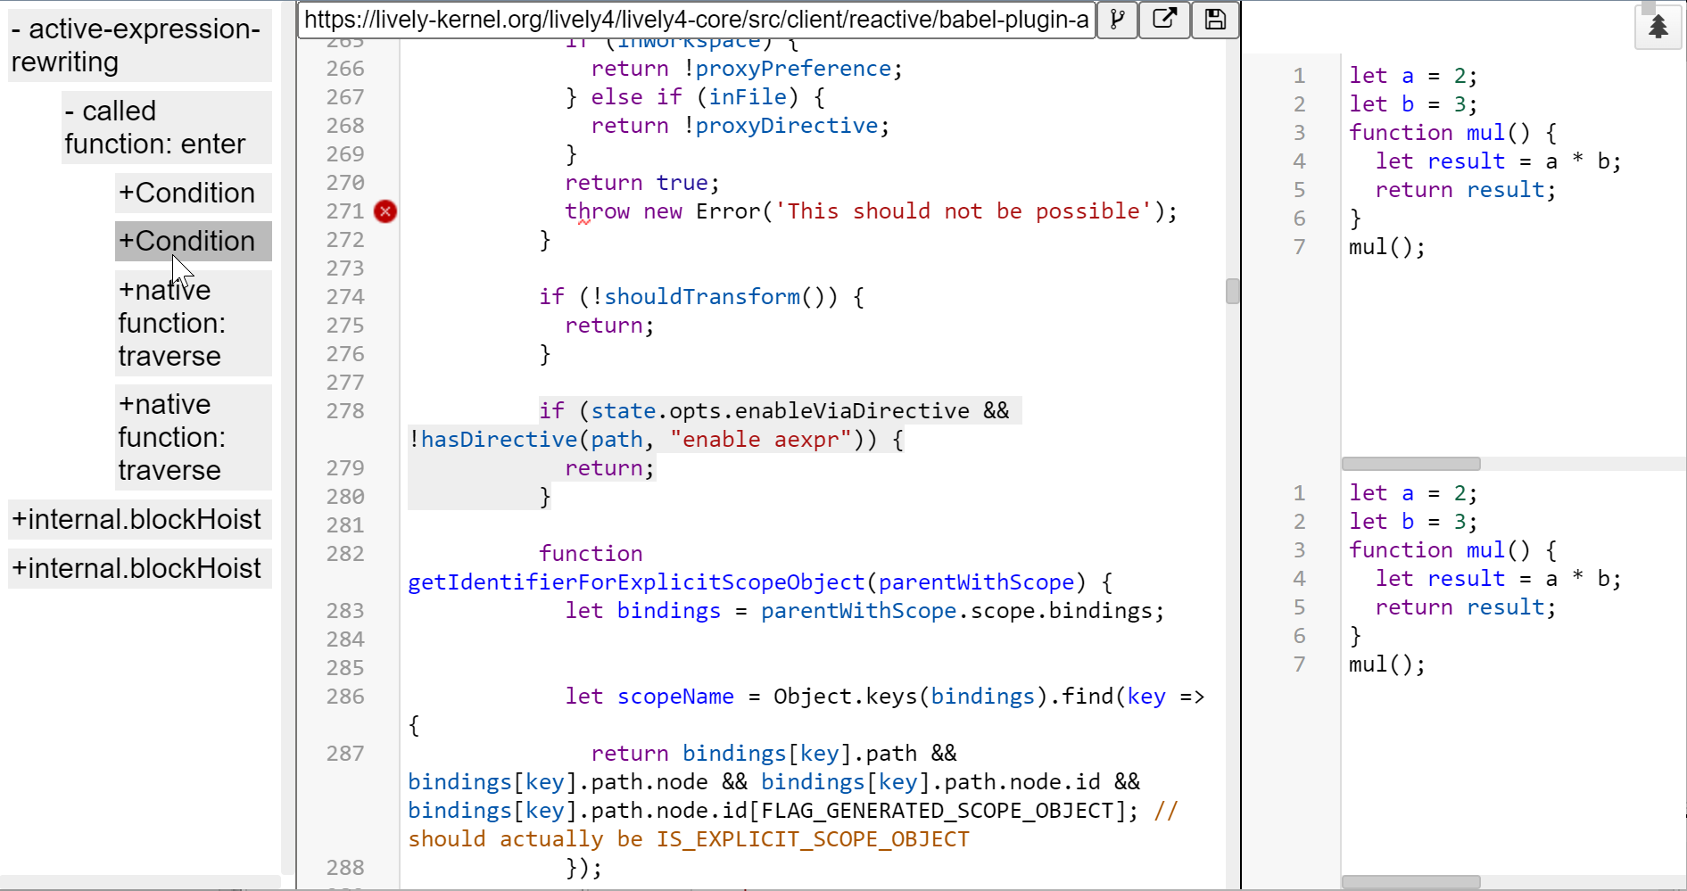Expand the second internal.blockHoist entry
Image resolution: width=1687 pixels, height=891 pixels.
tap(139, 568)
